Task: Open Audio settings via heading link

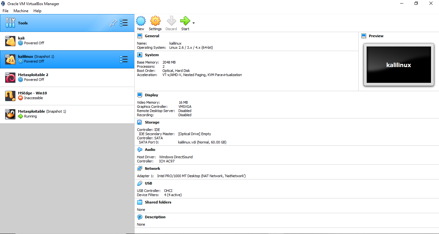Action: [150, 150]
